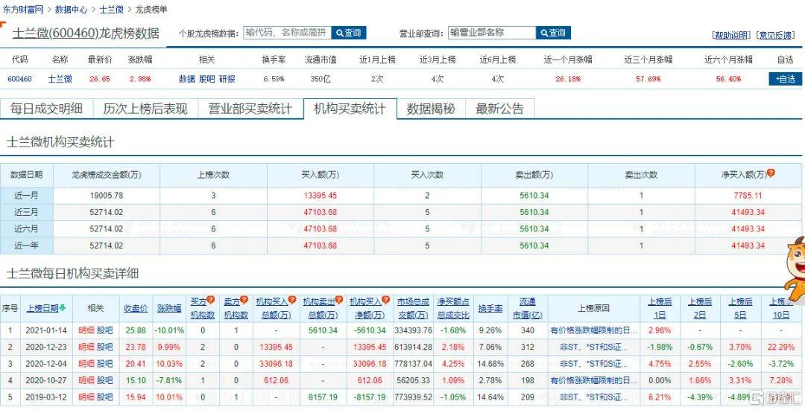
Task: Click 7785.11 net buy value
Action: 748,195
